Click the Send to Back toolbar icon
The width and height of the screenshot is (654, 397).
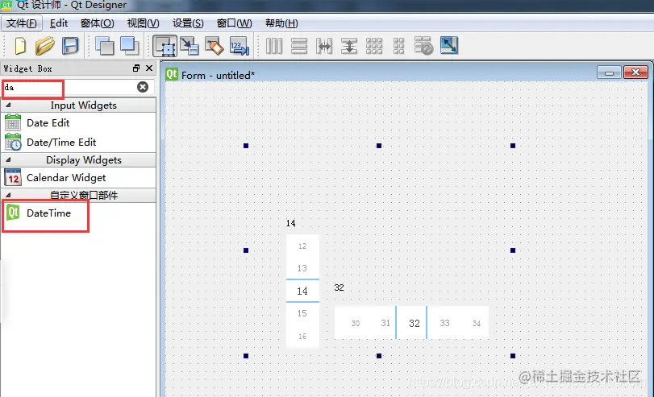click(105, 46)
